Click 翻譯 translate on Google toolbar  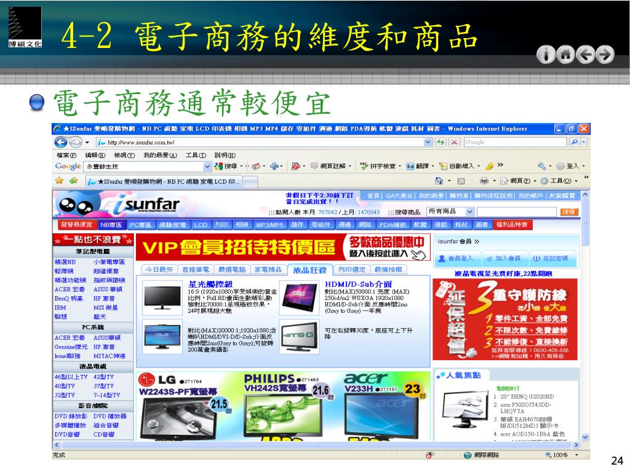[418, 166]
